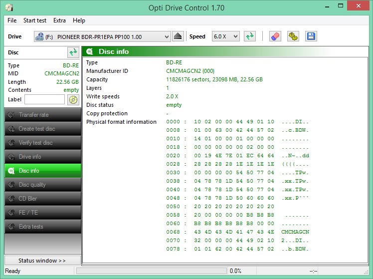The image size is (373, 279).
Task: Click the Capacity value 11826176 sectors
Action: click(214, 79)
